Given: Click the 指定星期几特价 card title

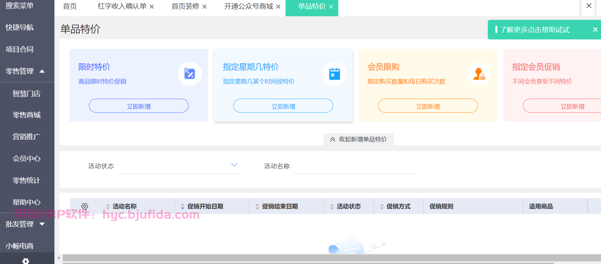Looking at the screenshot, I should [x=251, y=67].
